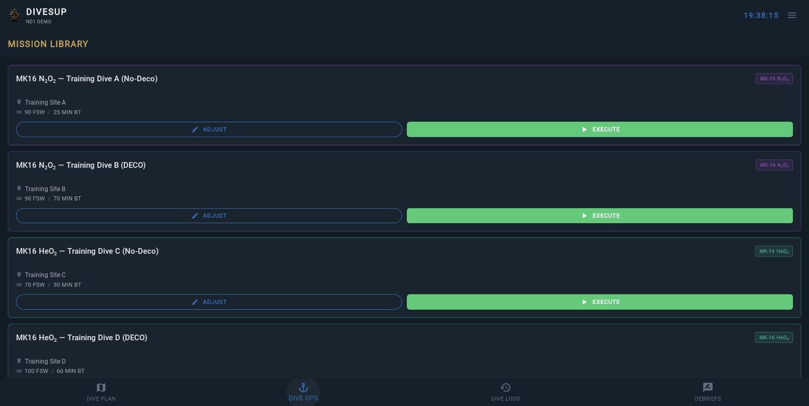This screenshot has width=809, height=406.
Task: Click MK-16 HeO₂ tag on Training Dive D
Action: [x=774, y=338]
